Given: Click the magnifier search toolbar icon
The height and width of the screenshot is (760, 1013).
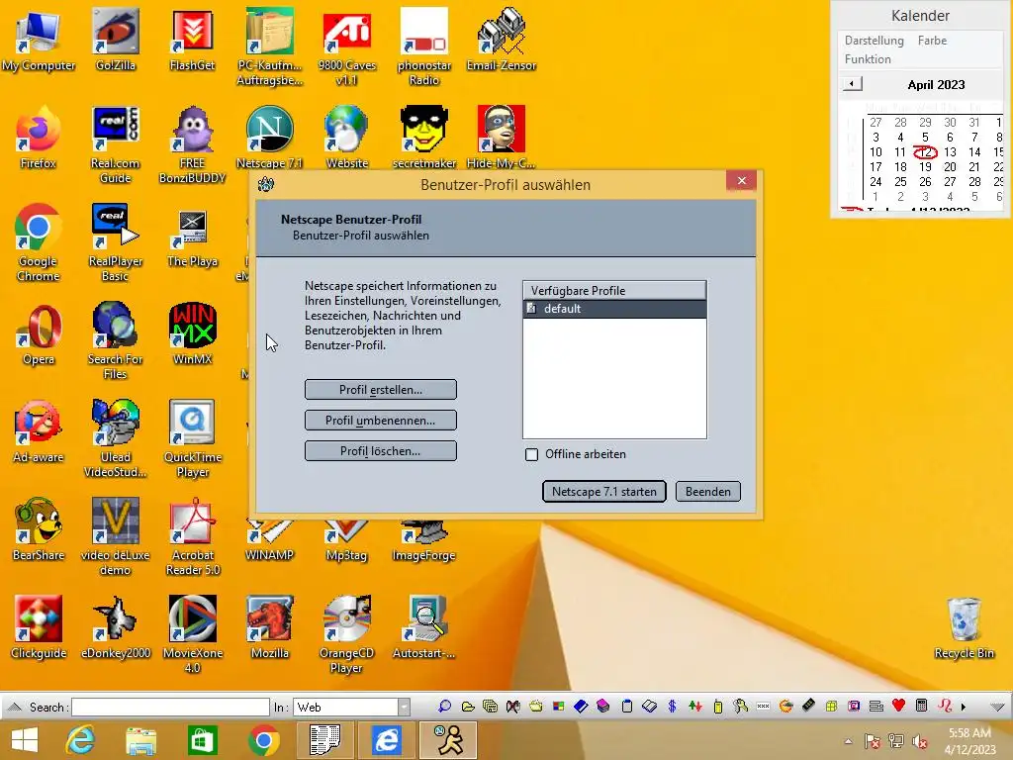Looking at the screenshot, I should coord(444,707).
